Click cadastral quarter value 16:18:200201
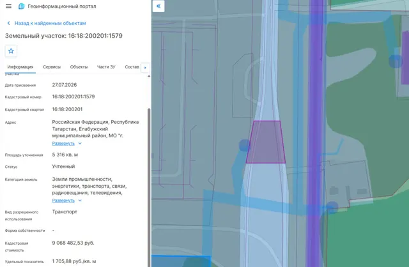 click(x=67, y=109)
